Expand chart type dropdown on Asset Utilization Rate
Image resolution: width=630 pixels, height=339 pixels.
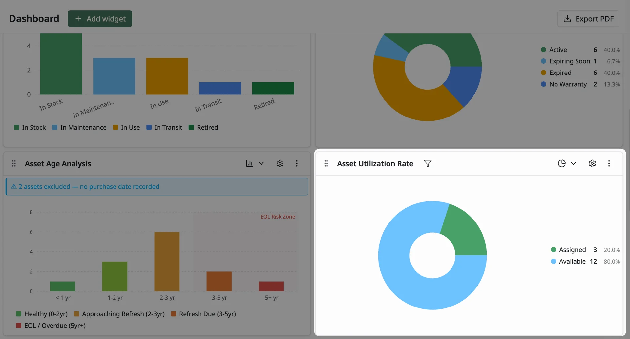(574, 163)
